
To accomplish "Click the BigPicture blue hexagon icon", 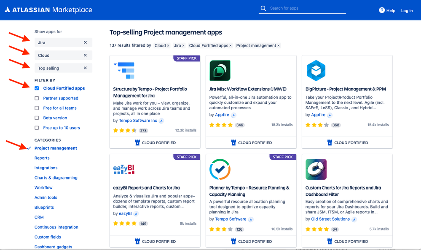I will click(316, 71).
